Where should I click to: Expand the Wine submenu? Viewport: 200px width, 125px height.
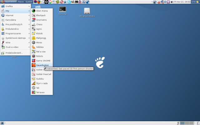click(x=15, y=42)
